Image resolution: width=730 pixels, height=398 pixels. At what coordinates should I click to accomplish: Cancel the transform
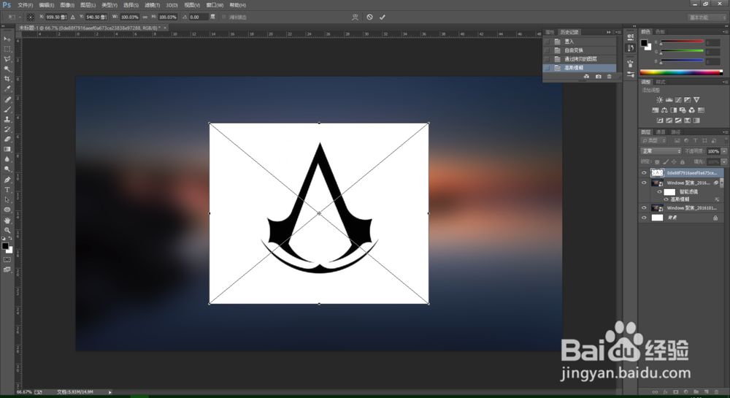click(x=369, y=18)
